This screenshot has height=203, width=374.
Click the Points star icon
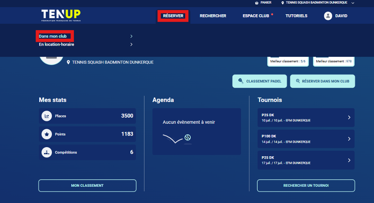pyautogui.click(x=47, y=134)
